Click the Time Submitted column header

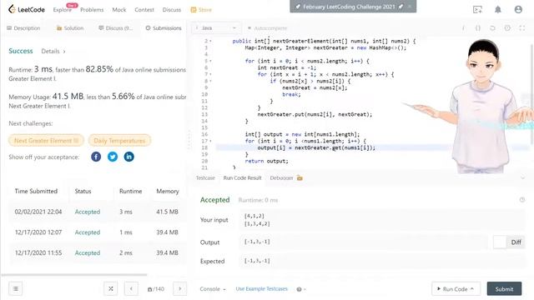pos(36,191)
